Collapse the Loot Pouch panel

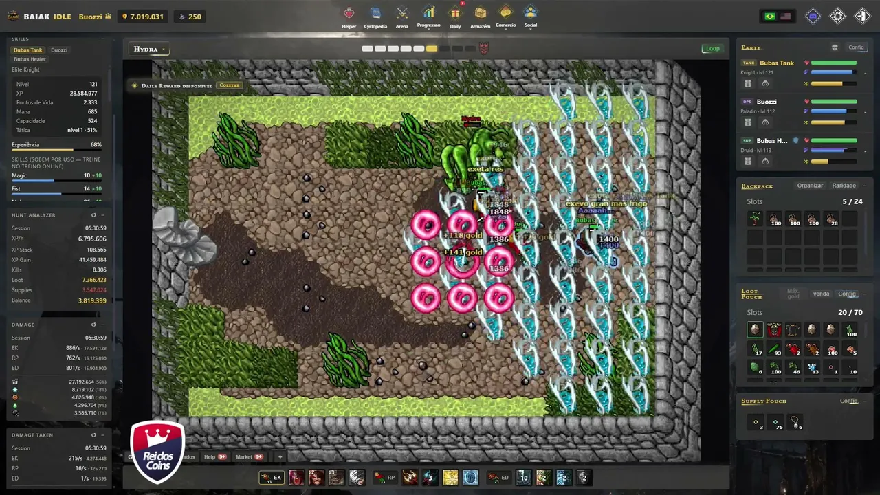[864, 294]
